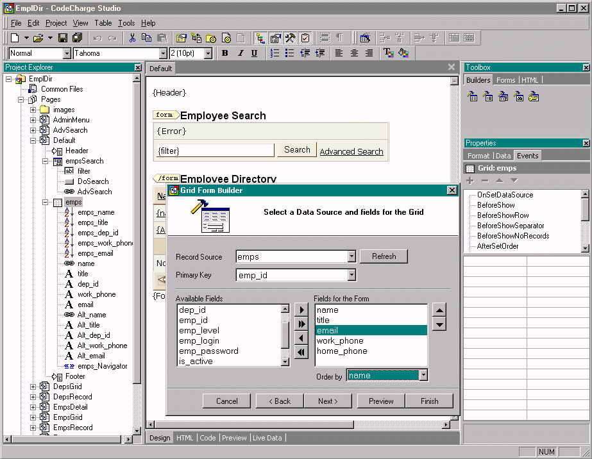The image size is (592, 459).
Task: Toggle Bold formatting
Action: [225, 53]
